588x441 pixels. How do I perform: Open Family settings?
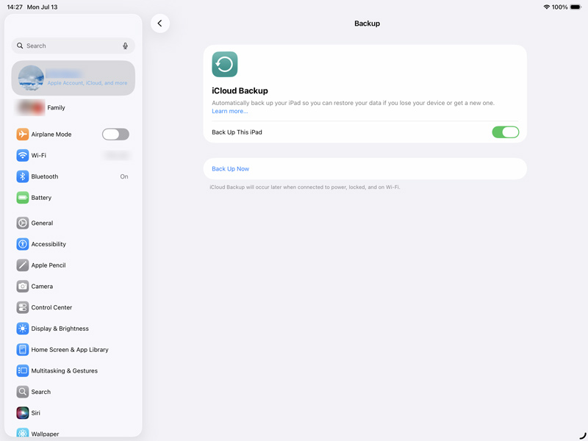(x=73, y=107)
